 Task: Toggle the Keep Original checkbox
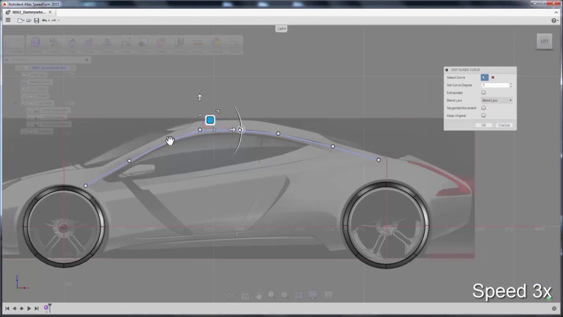coord(483,116)
